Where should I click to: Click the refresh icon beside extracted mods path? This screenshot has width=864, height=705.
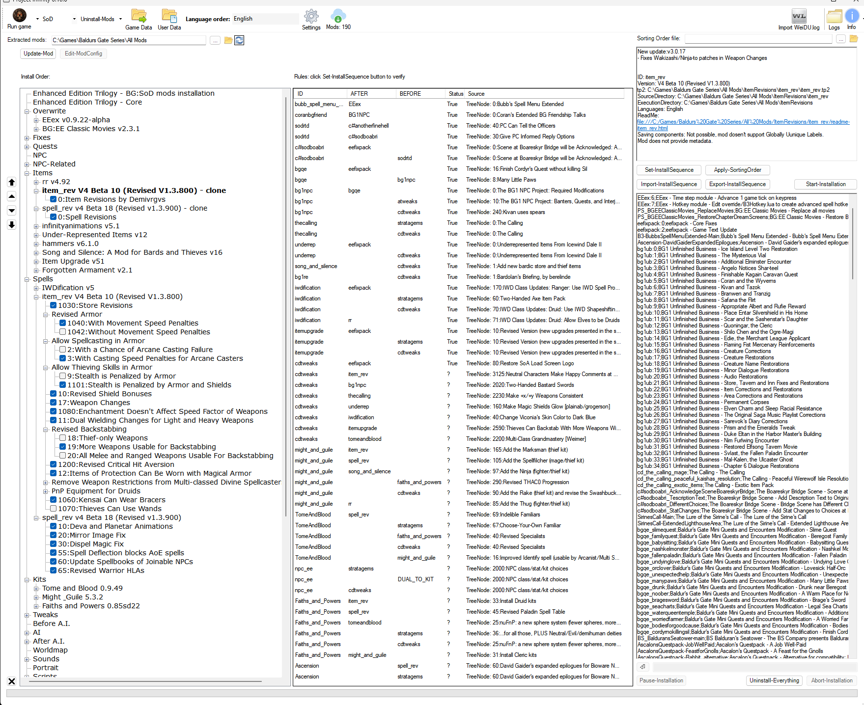point(239,40)
